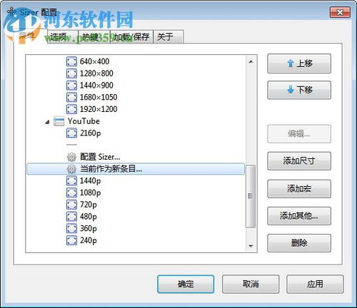
Task: Click the 添加其他... button
Action: point(299,216)
